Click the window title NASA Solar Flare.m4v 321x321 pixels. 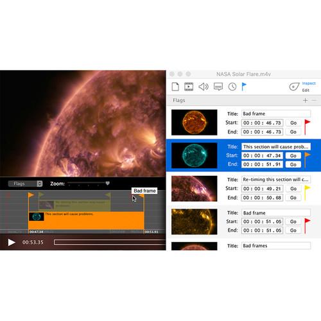coord(243,74)
